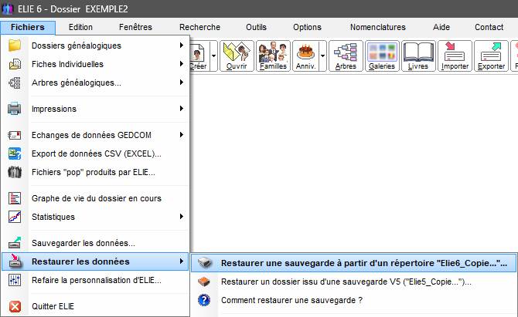Select Fichiers "pop" produits par ELIE...
Image resolution: width=518 pixels, height=317 pixels.
pyautogui.click(x=95, y=172)
